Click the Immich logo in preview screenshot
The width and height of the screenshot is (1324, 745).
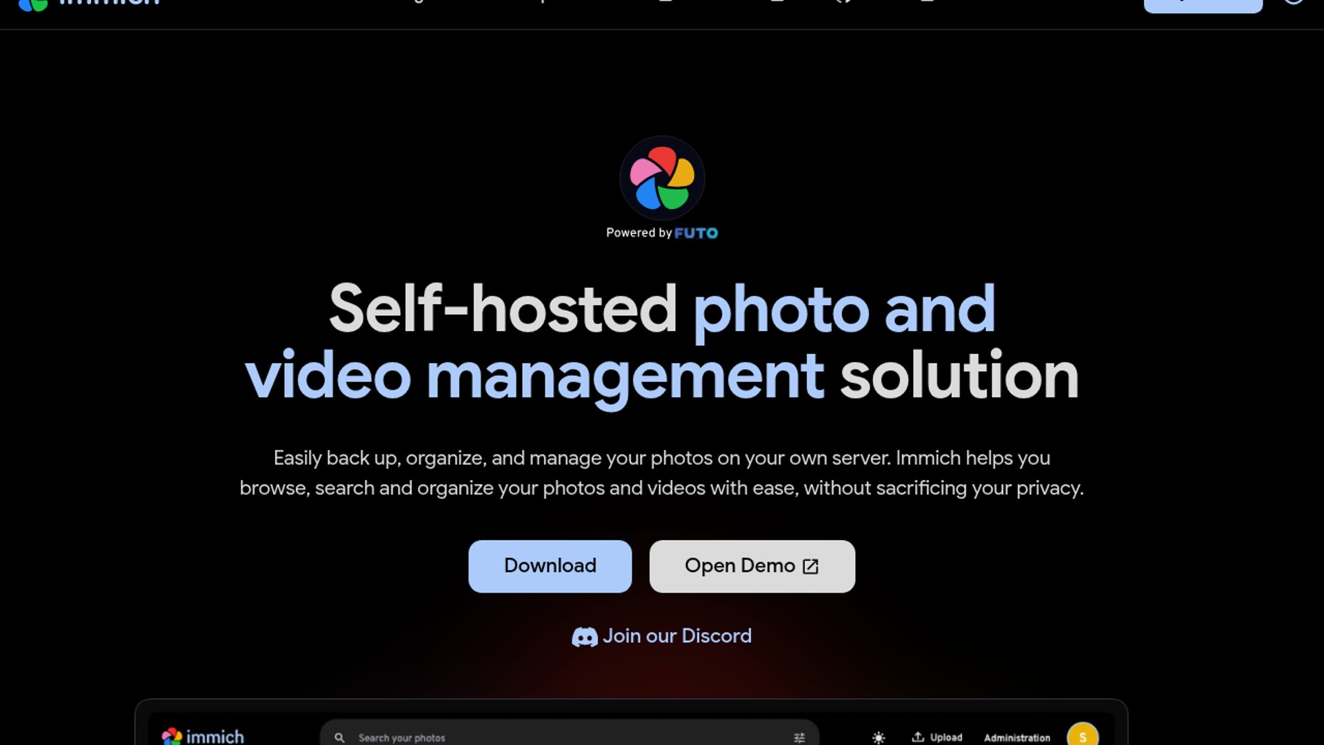[172, 736]
